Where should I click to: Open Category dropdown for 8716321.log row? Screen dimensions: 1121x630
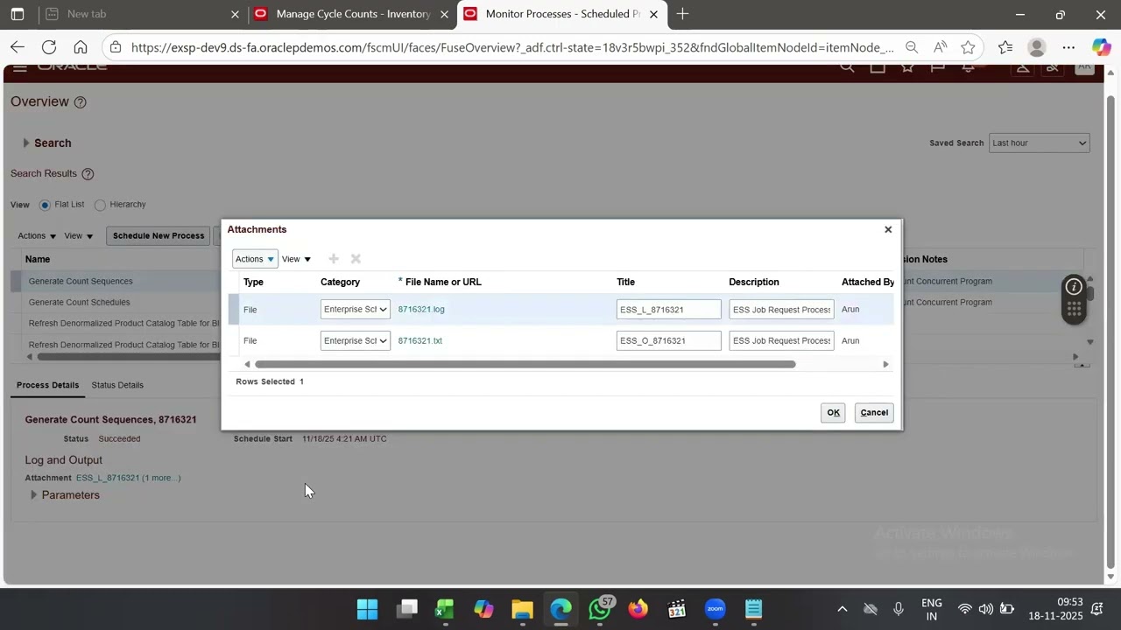[355, 310]
